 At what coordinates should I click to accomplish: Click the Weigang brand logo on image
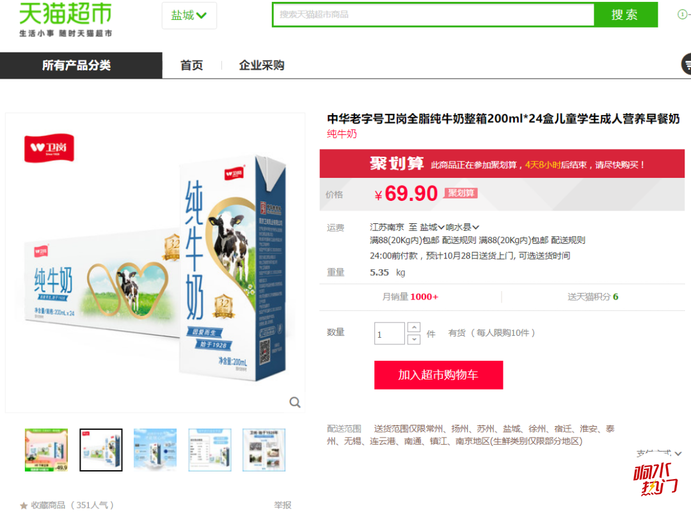(x=49, y=148)
